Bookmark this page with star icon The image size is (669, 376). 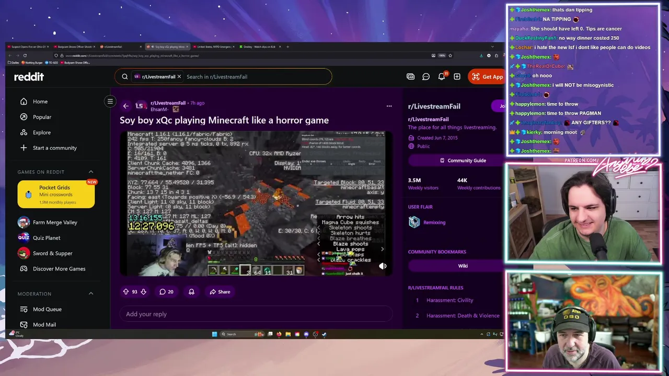(450, 55)
